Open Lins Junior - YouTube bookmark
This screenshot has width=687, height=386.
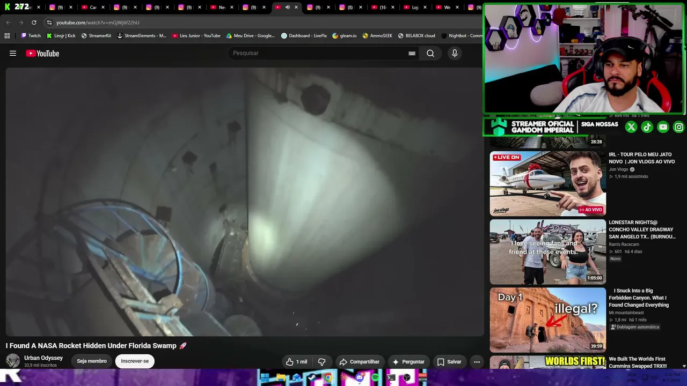pos(196,36)
